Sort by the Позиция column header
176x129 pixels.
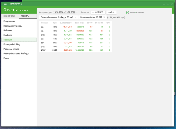click(45, 23)
